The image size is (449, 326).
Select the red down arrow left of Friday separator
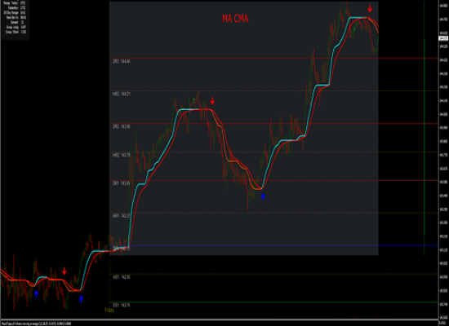[64, 271]
